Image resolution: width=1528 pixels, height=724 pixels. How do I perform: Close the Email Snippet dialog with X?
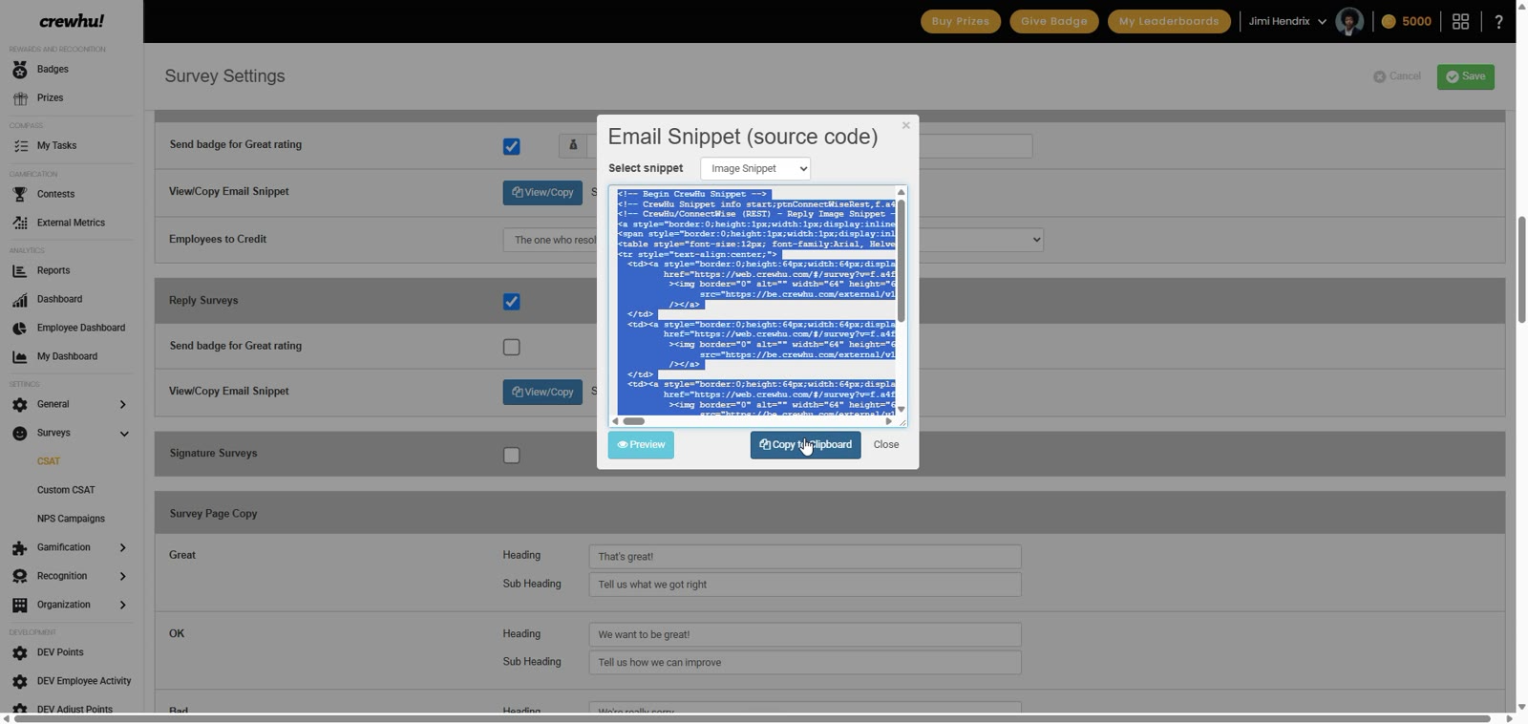(906, 125)
